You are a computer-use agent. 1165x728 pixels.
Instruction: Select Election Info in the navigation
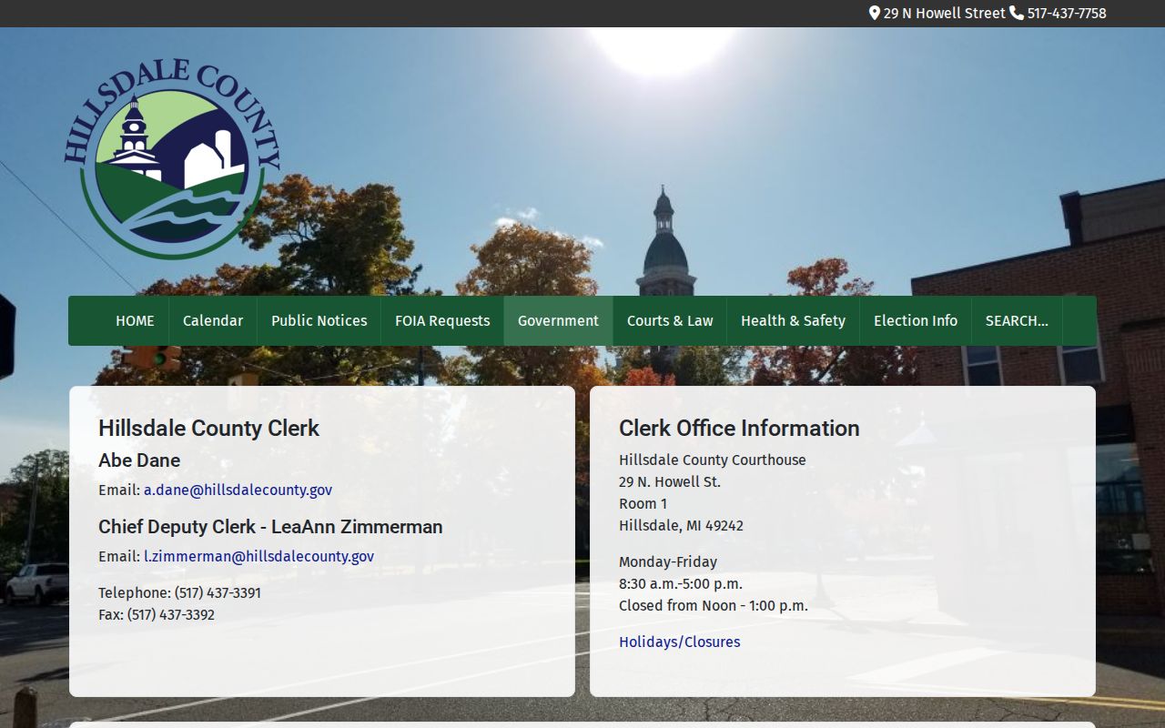(916, 320)
